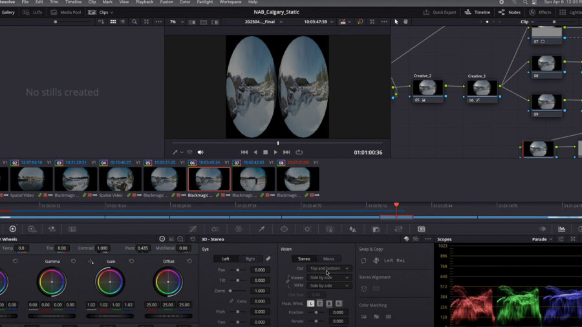582x327 pixels.
Task: Open the Fusion menu
Action: pyautogui.click(x=166, y=2)
